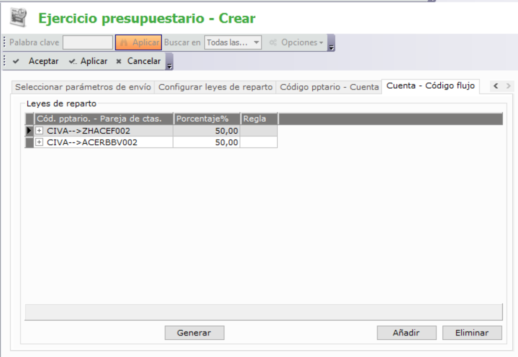Select the 'Código pptario - Cuenta' tab
This screenshot has height=357, width=518.
click(x=329, y=87)
